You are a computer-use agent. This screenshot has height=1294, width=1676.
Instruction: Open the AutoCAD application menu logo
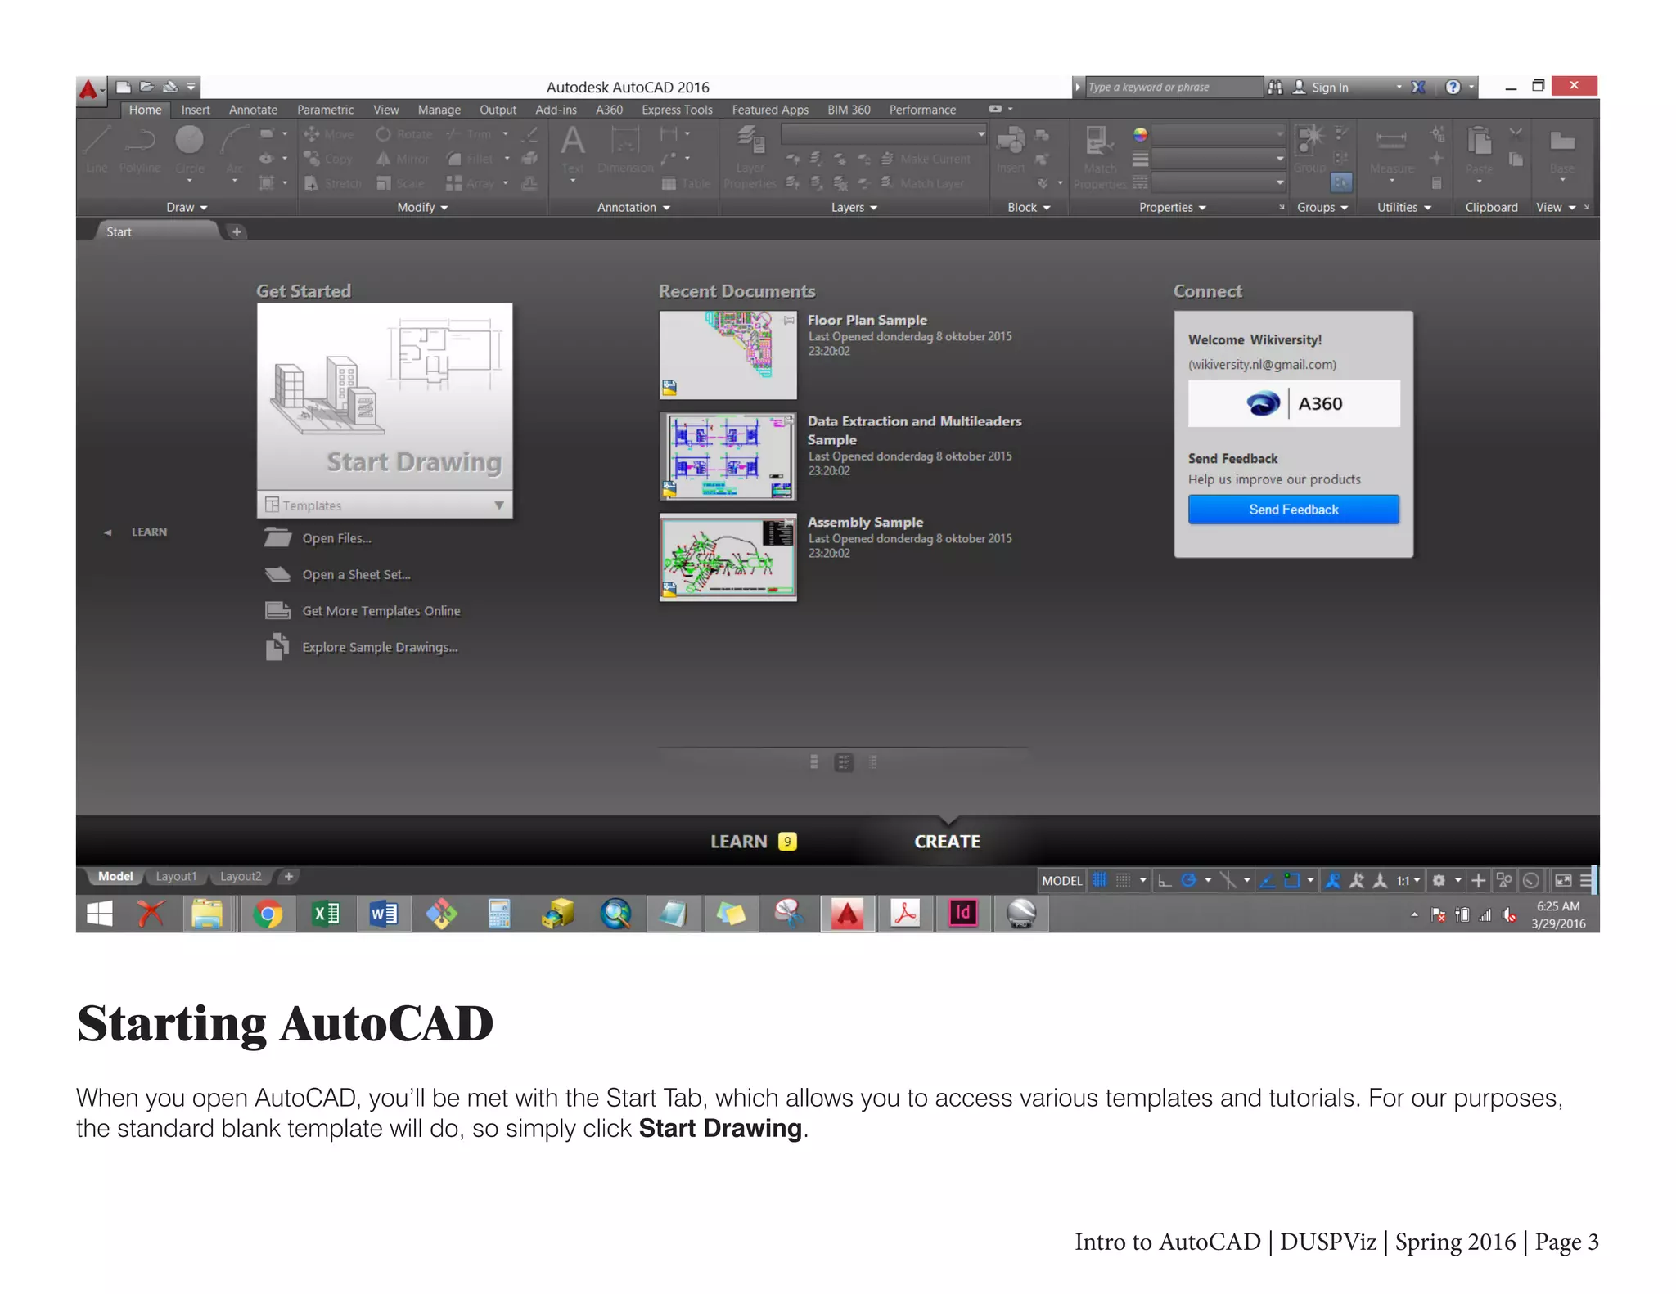tap(89, 88)
